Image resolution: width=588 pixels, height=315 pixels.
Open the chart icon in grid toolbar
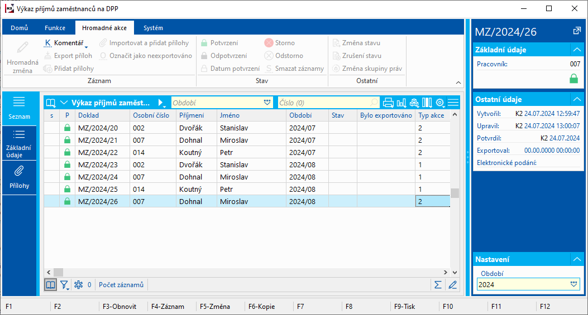coord(401,103)
